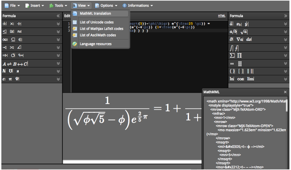Close the MathMML popup window
The height and width of the screenshot is (170, 291).
point(285,92)
